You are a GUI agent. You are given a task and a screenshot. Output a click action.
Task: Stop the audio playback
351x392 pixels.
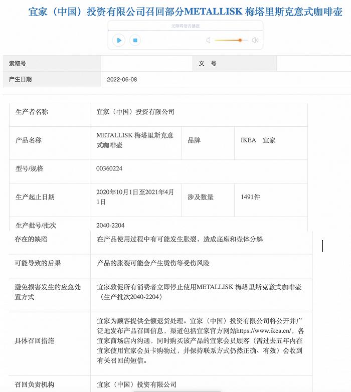tap(135, 40)
